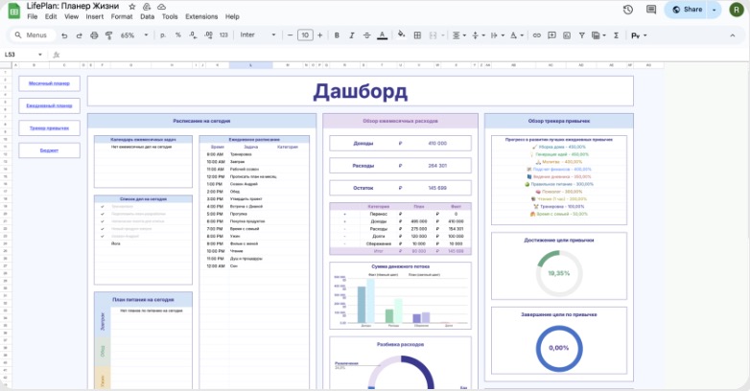Open the Extensions menu
This screenshot has height=391, width=750.
click(201, 16)
